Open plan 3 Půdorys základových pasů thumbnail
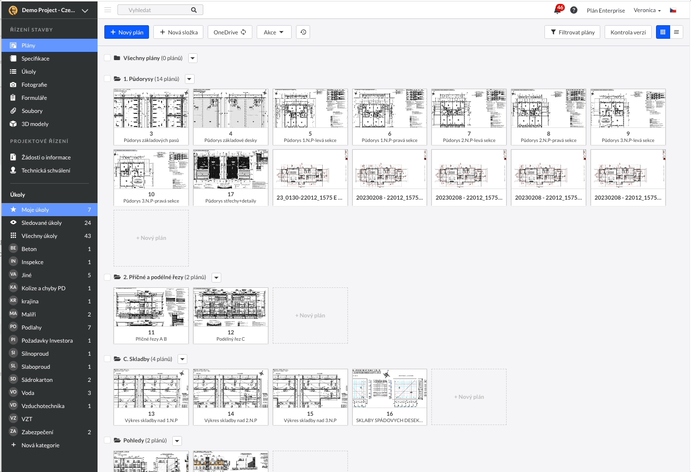691x472 pixels. click(151, 117)
